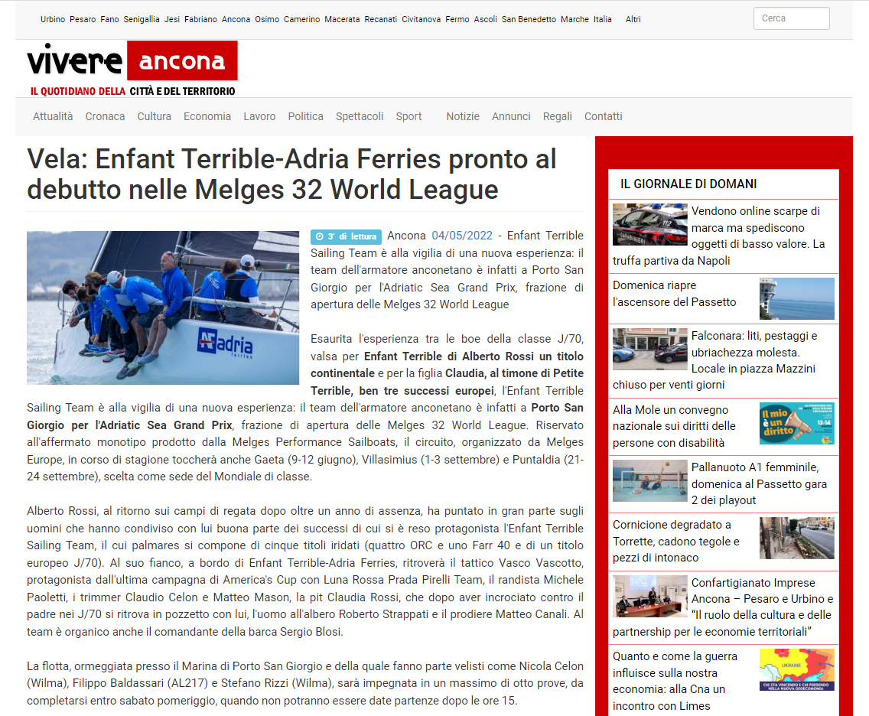Go to the Senigallia edition
This screenshot has width=869, height=716.
[142, 19]
